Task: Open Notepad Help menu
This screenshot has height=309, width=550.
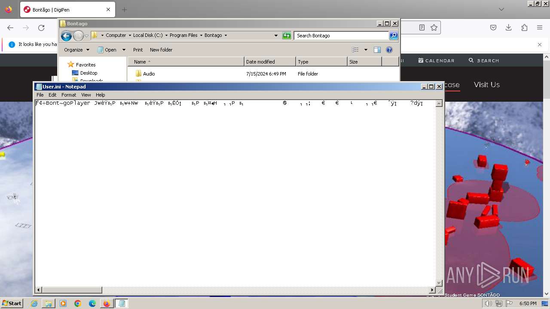Action: 100,95
